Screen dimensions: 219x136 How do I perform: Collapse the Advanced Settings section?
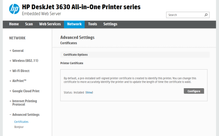[26, 115]
